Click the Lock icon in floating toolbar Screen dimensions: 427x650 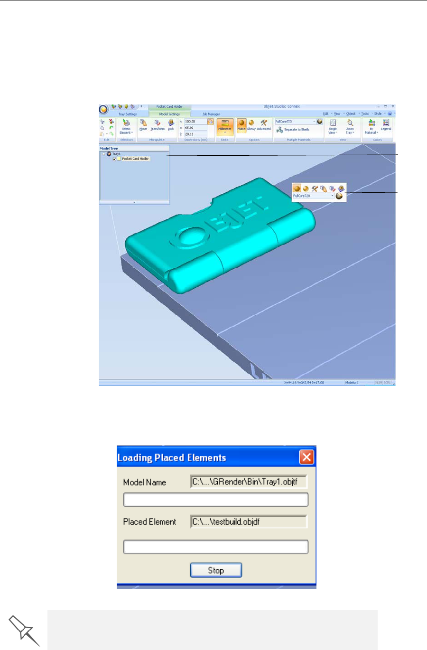pyautogui.click(x=341, y=188)
